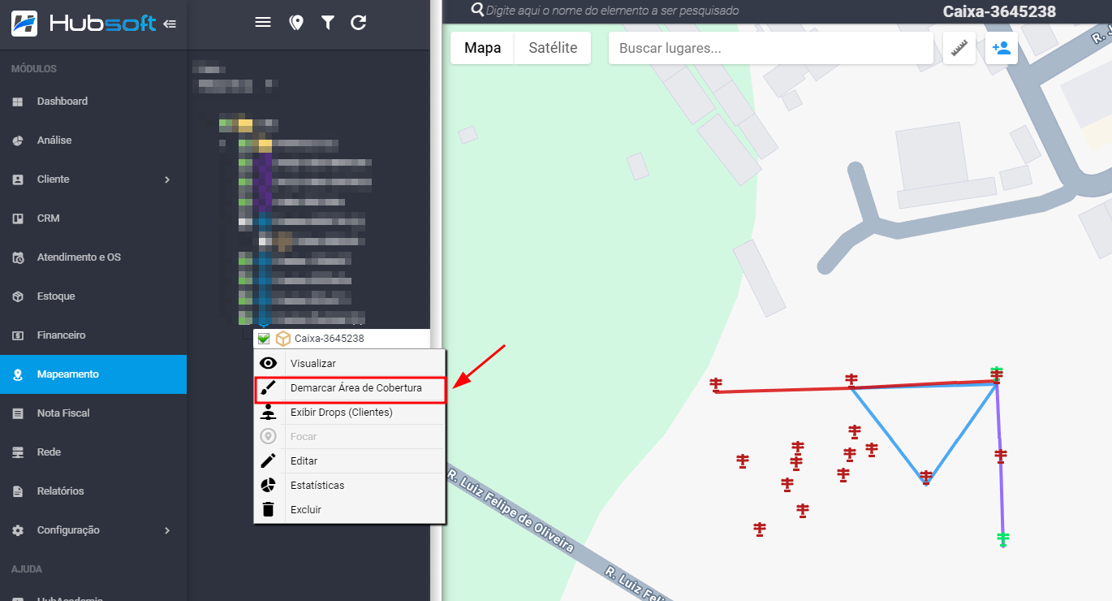The width and height of the screenshot is (1112, 601).
Task: Select Excluir in the context menu
Action: 350,509
